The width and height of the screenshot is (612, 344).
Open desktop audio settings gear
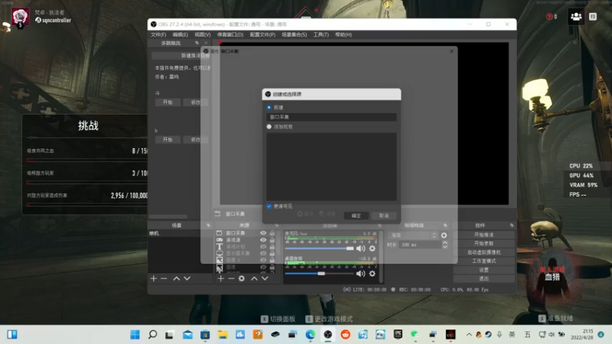point(373,274)
